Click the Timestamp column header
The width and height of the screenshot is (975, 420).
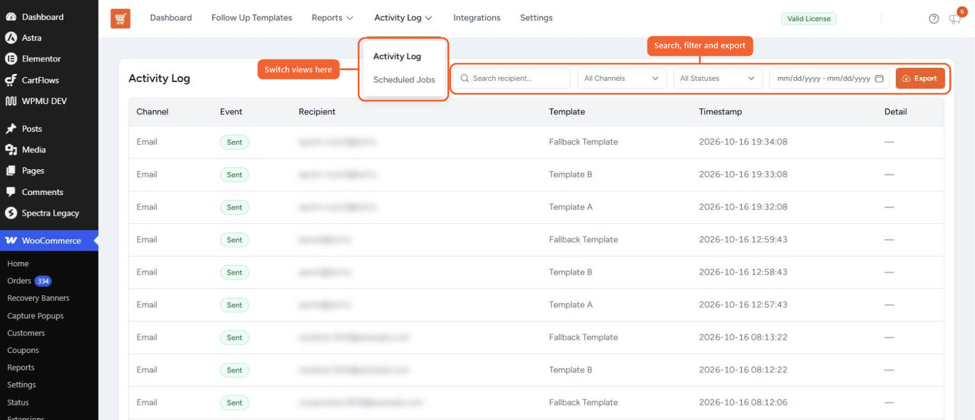720,112
